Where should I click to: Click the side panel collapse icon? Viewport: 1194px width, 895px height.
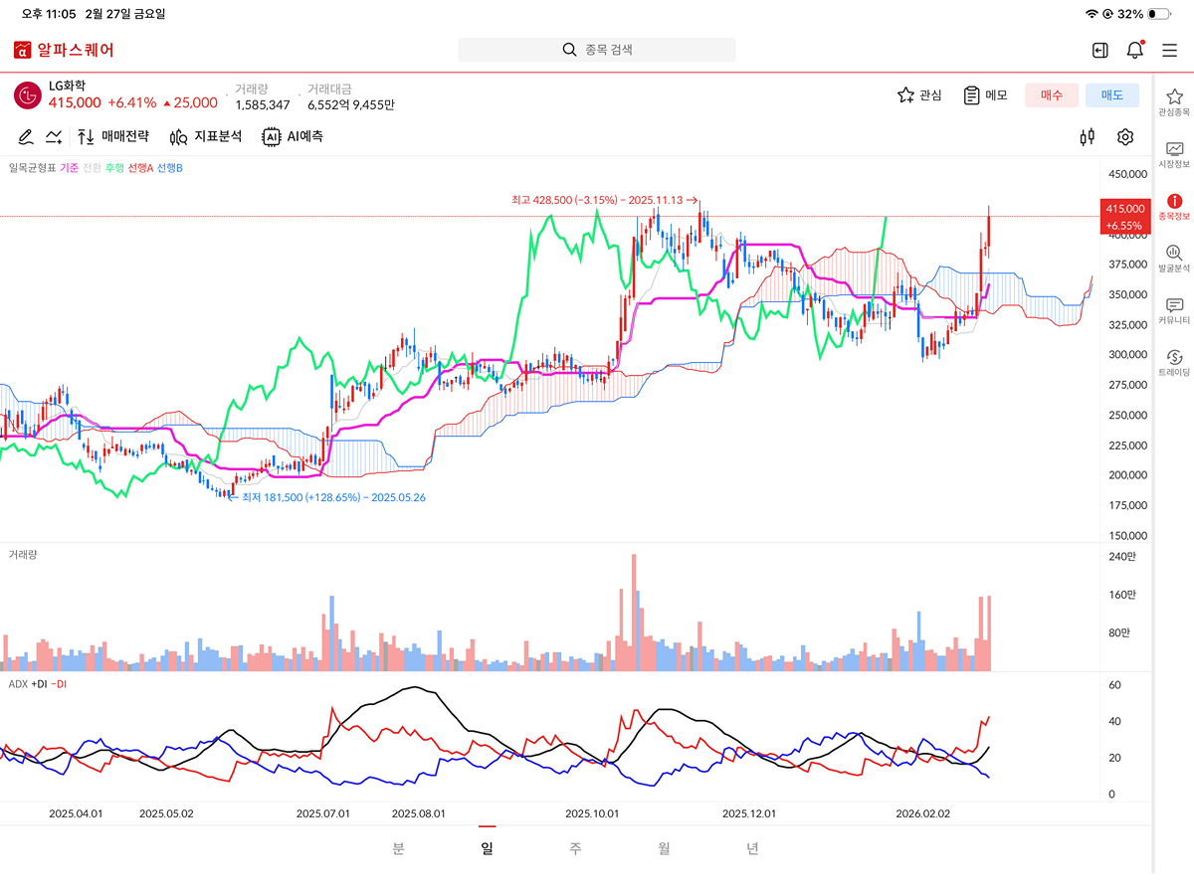(1099, 50)
